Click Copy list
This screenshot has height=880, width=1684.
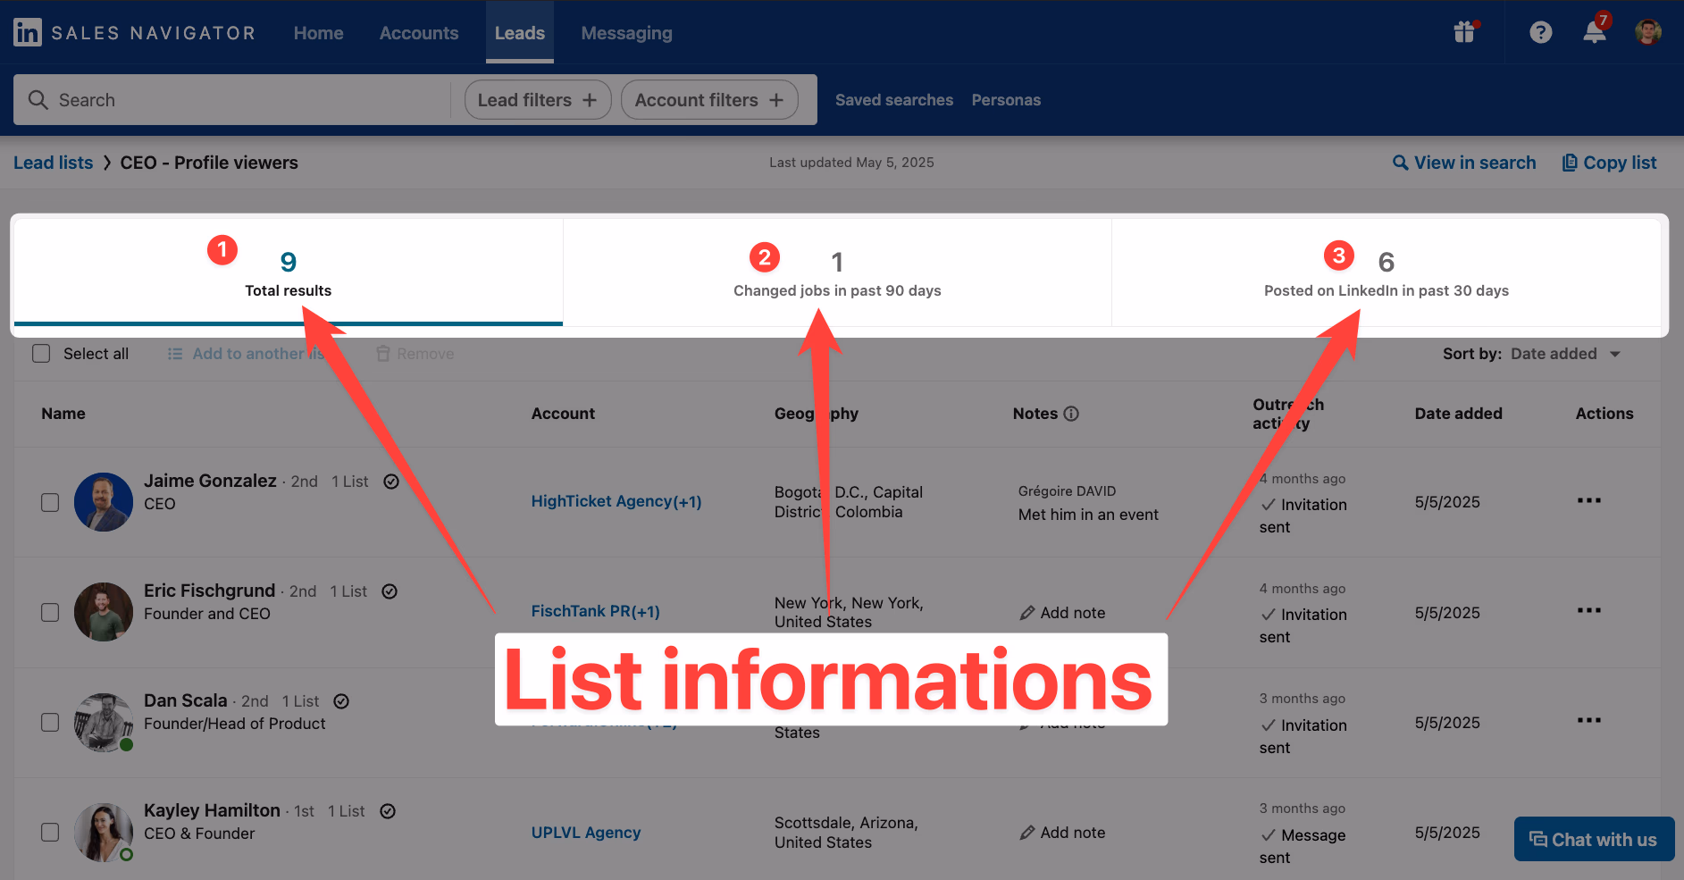(1609, 163)
